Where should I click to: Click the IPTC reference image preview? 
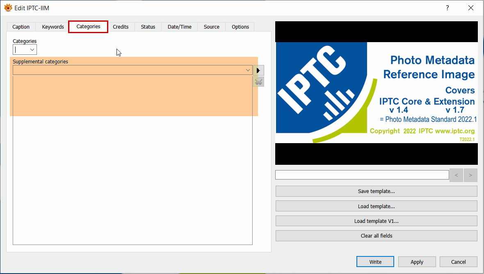[376, 93]
